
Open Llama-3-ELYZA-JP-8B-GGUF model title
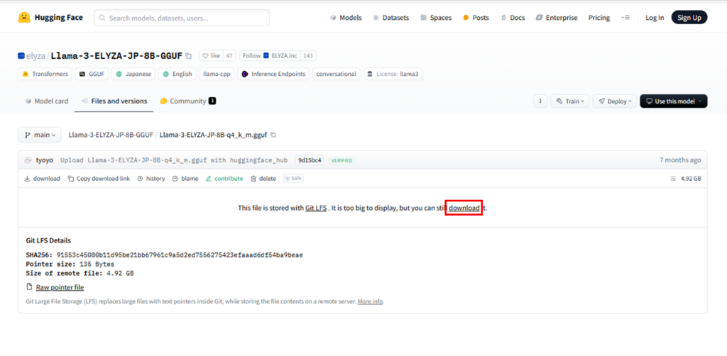pos(116,55)
